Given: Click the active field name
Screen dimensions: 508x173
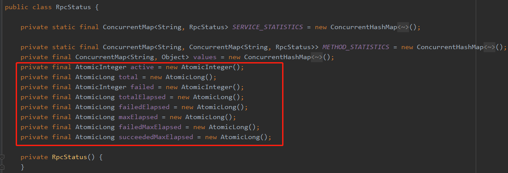Looking at the screenshot, I should coord(142,67).
